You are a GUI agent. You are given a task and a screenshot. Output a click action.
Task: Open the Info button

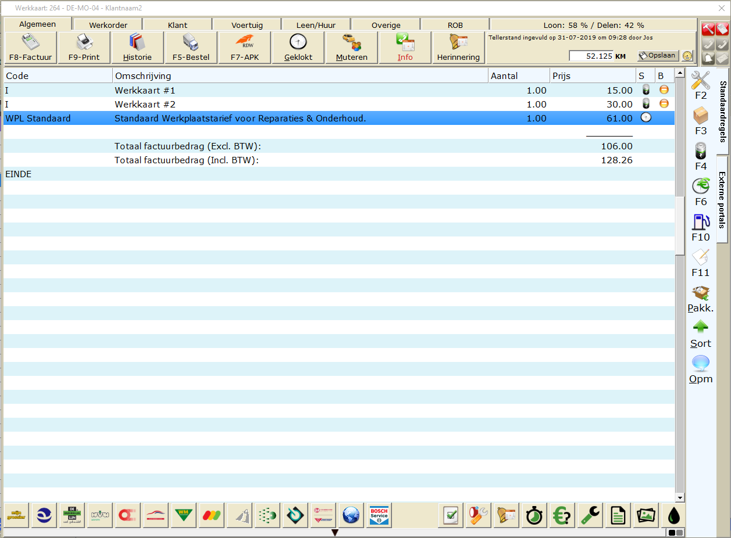[405, 48]
